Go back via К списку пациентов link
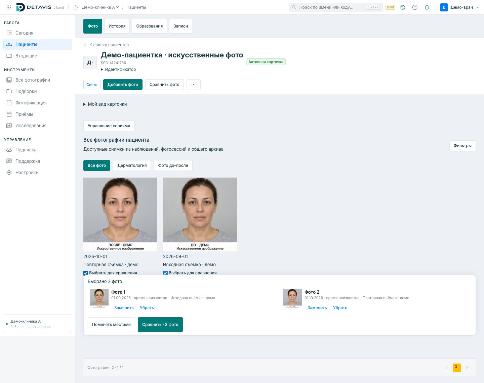Viewport: 484px width, 383px height. [x=106, y=45]
